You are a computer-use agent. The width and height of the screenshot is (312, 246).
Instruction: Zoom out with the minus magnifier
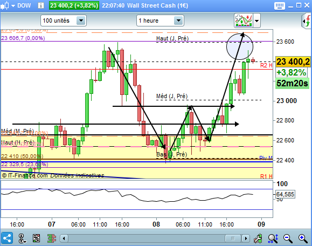(288, 238)
